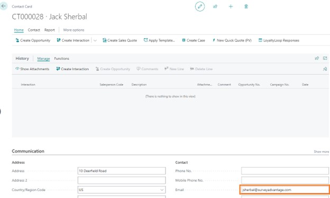Select the Home tab

click(19, 30)
